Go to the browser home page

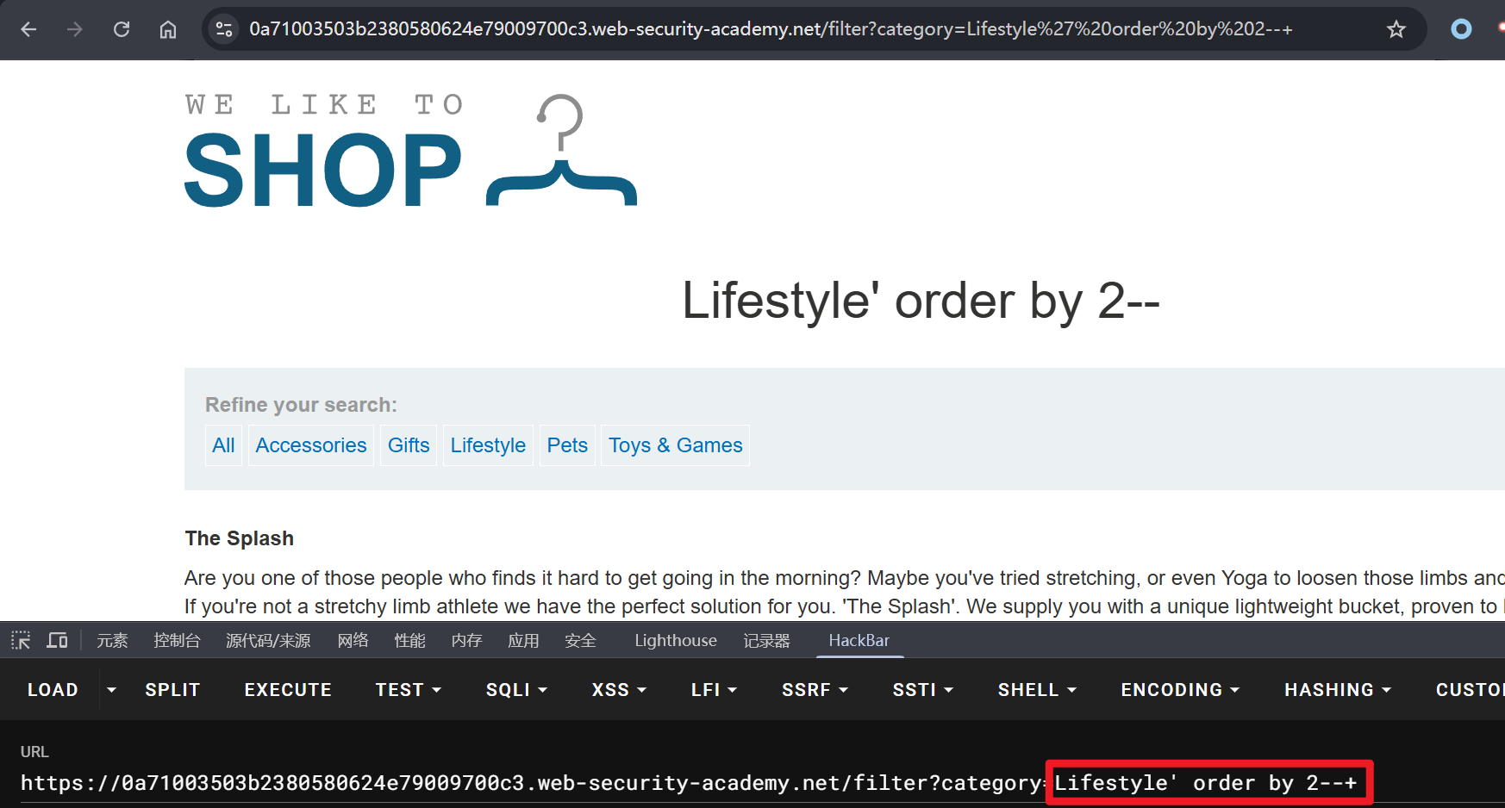click(168, 29)
